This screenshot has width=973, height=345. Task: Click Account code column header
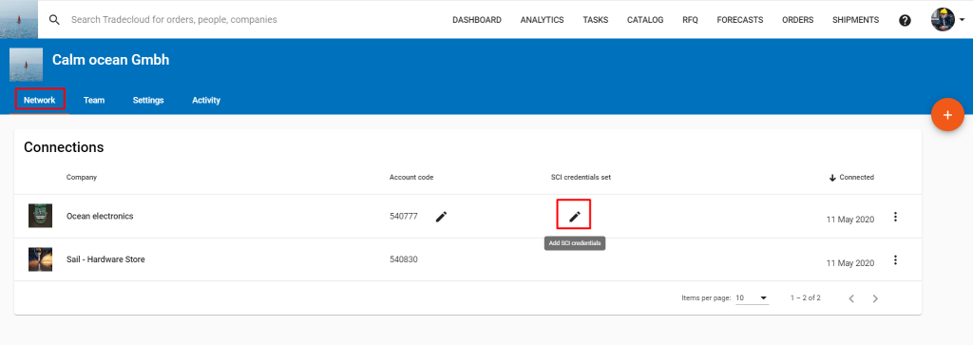[x=410, y=178]
